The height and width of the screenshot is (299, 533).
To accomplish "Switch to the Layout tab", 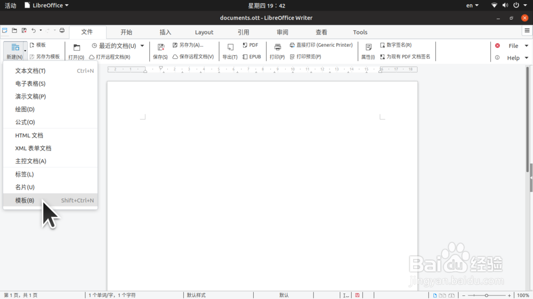I will 204,32.
